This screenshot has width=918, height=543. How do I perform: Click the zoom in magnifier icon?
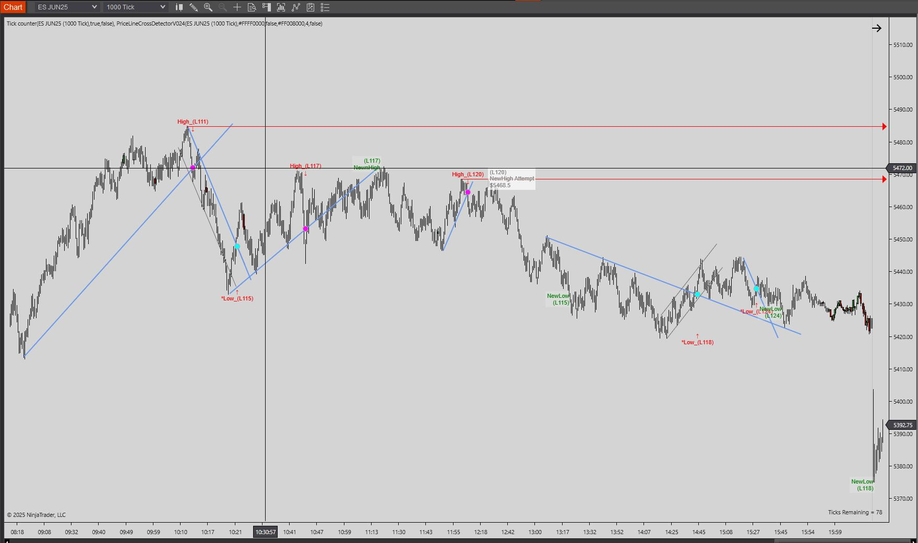(x=208, y=7)
